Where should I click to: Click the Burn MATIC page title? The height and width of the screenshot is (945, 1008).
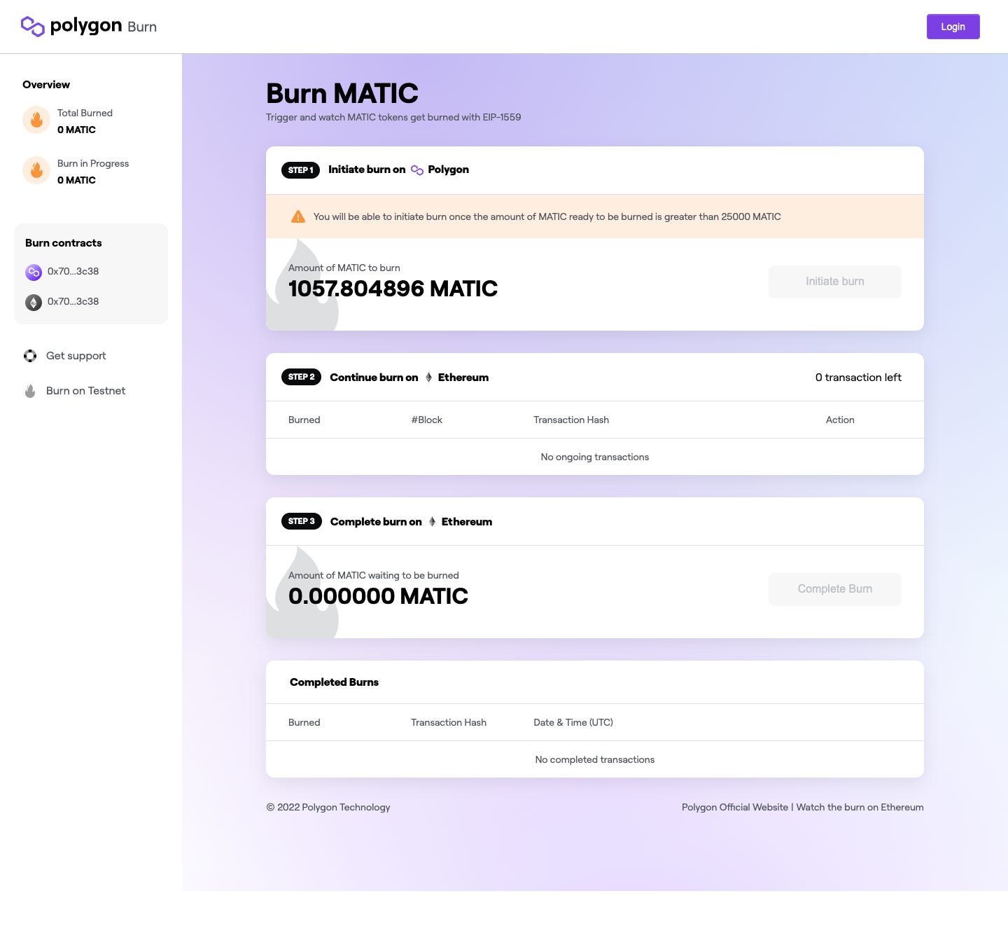tap(342, 93)
